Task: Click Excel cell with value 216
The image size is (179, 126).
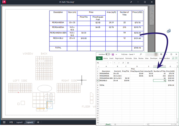Action: tap(159, 76)
